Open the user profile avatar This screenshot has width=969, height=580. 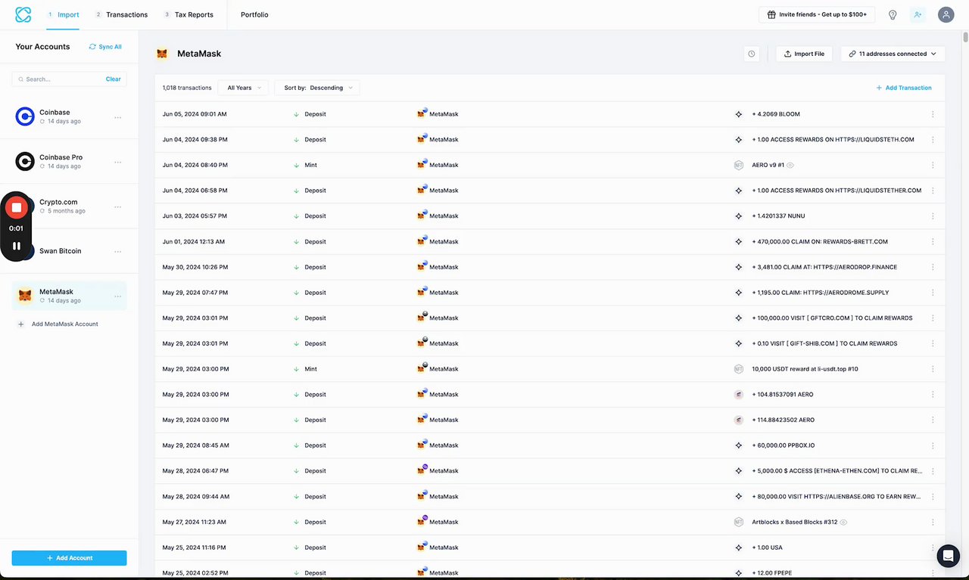click(x=946, y=14)
